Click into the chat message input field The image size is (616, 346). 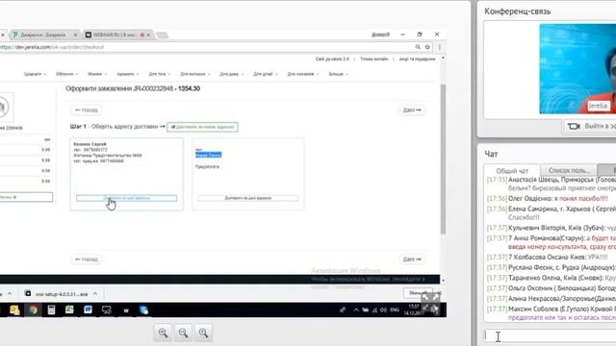pyautogui.click(x=550, y=335)
